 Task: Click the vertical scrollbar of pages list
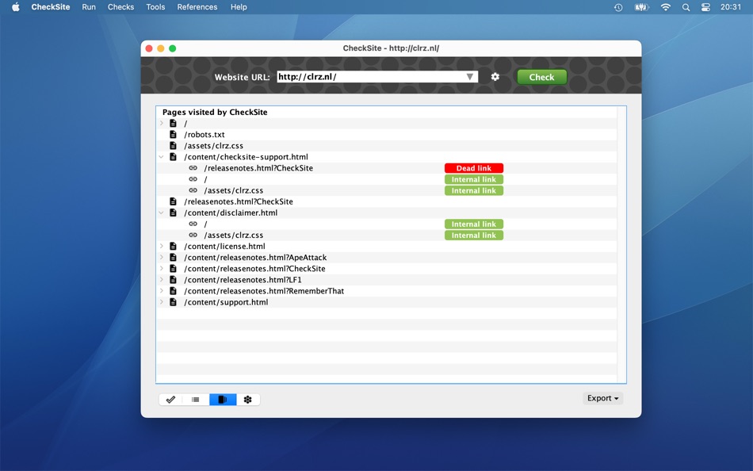621,245
